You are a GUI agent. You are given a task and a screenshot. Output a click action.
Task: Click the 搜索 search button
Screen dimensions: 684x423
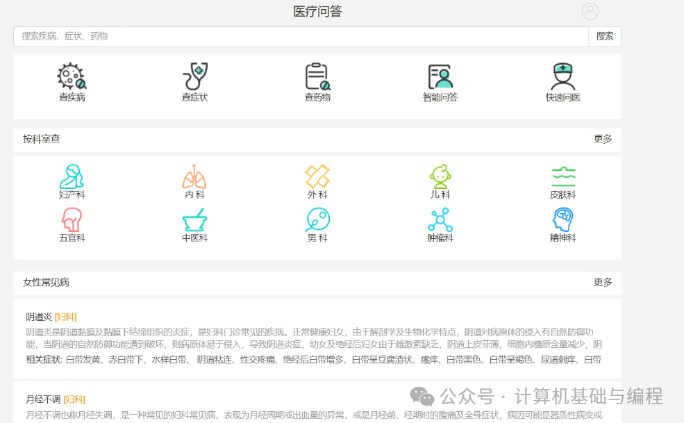pyautogui.click(x=605, y=36)
